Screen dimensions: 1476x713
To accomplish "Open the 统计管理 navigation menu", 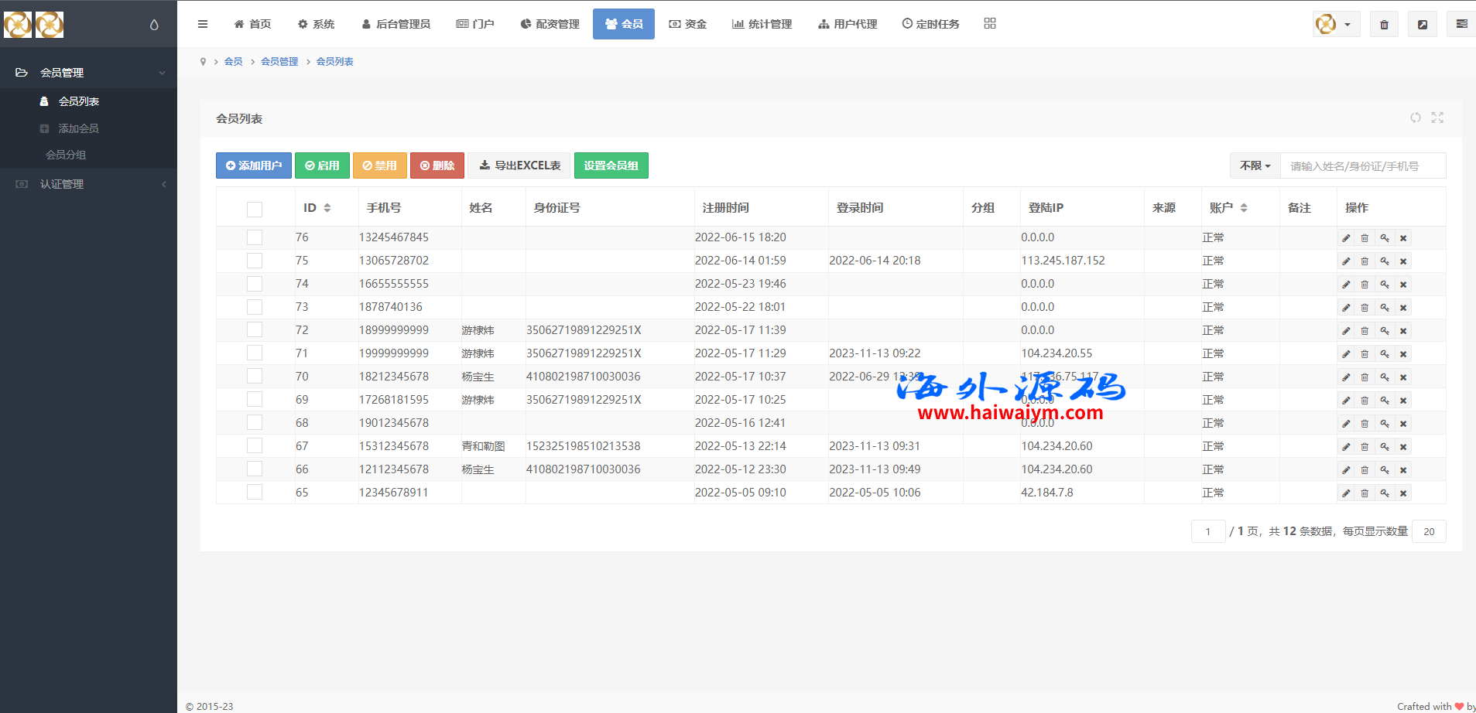I will click(x=762, y=24).
